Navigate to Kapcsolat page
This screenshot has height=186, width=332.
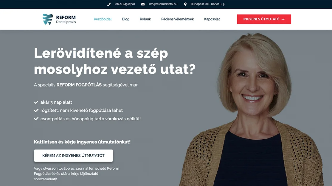[212, 19]
